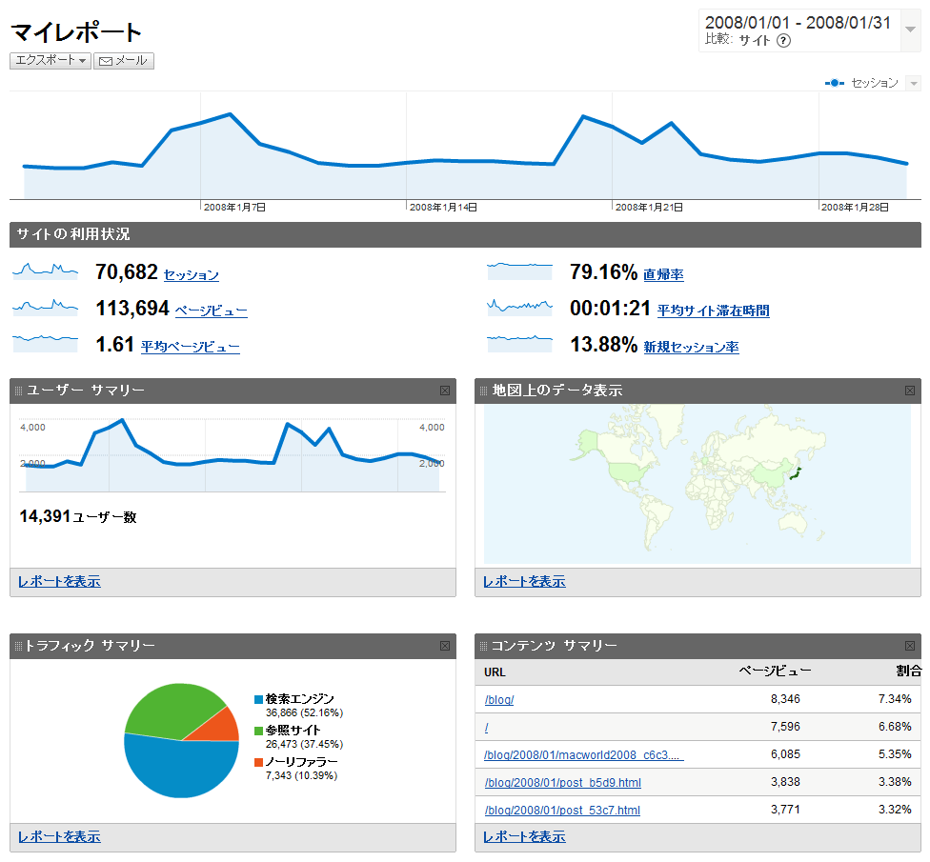Click the メール button

(124, 61)
